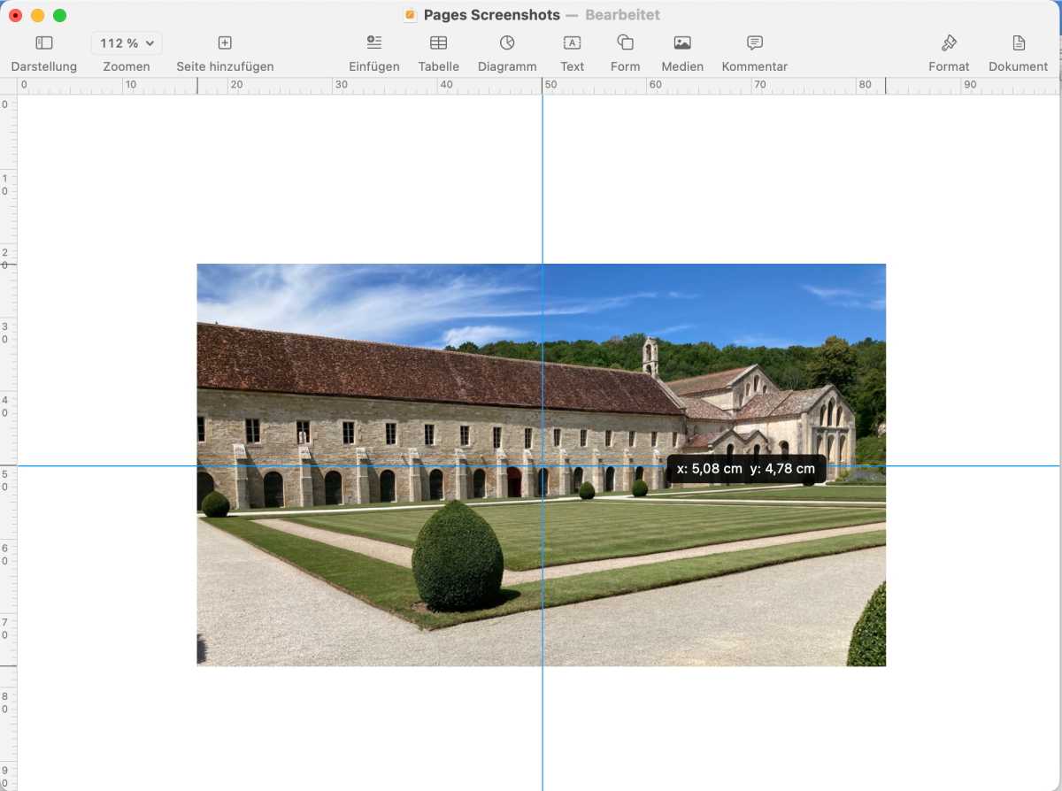
Task: Add a comment with the Kommentar icon
Action: [x=755, y=42]
